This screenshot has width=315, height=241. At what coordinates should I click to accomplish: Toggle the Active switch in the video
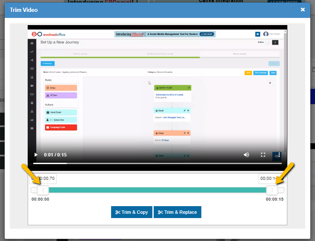click(x=267, y=43)
